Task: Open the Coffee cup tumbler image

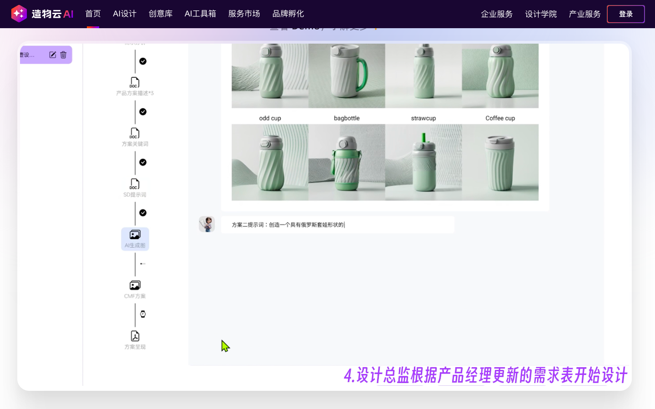Action: (500, 162)
